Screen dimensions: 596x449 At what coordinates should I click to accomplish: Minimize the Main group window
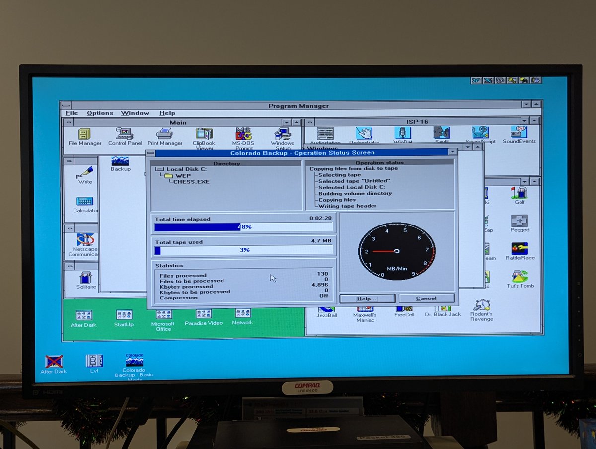pyautogui.click(x=287, y=122)
